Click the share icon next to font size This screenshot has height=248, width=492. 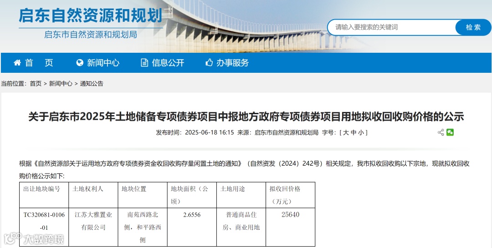[x=441, y=132]
